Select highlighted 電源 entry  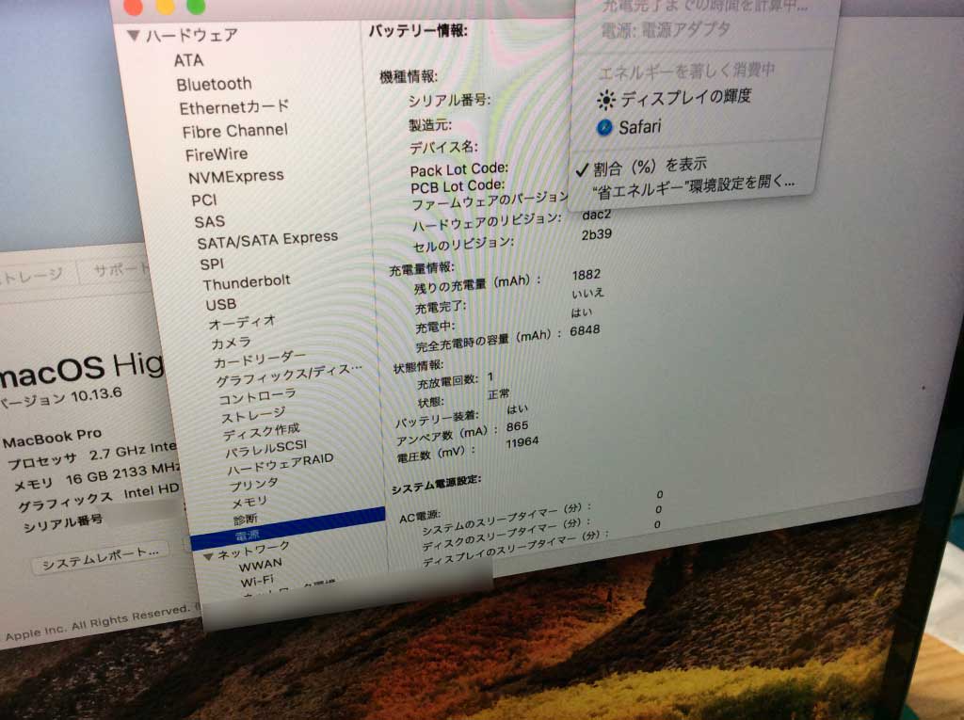click(288, 529)
